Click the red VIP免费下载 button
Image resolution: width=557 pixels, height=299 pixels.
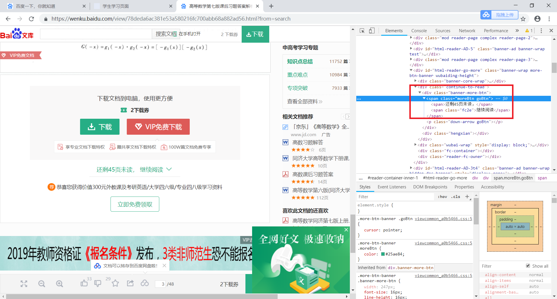tap(158, 127)
